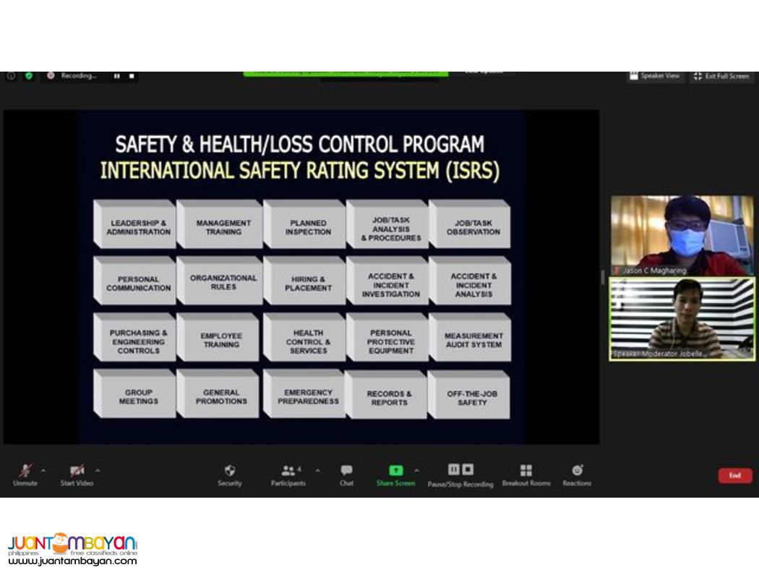Start your video
The width and height of the screenshot is (759, 570).
click(x=75, y=469)
